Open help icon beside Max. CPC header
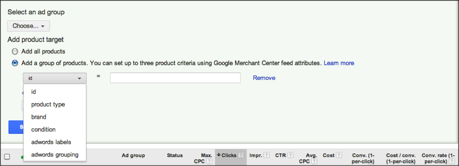The height and width of the screenshot is (166, 459). tap(209, 161)
